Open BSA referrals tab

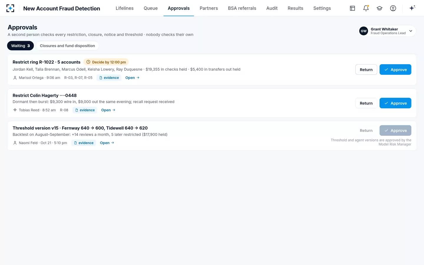coord(242,8)
